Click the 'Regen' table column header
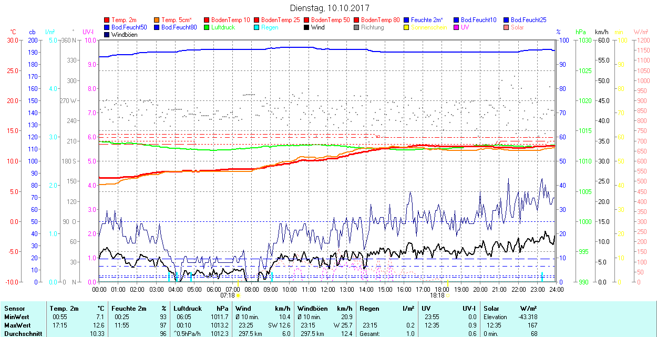Viewport: 657px width, 337px height. click(x=369, y=309)
